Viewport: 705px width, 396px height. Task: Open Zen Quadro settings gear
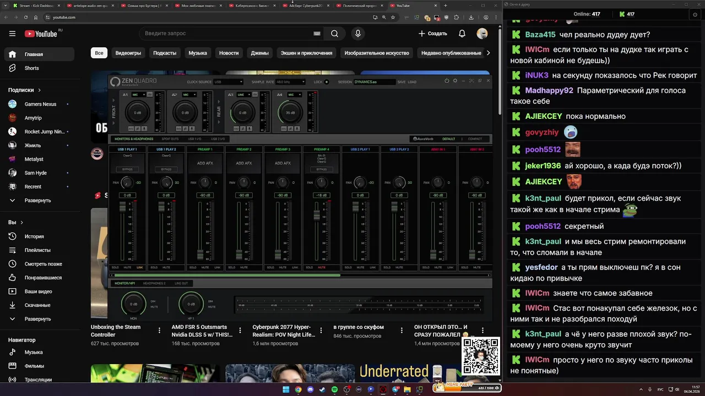pos(455,81)
